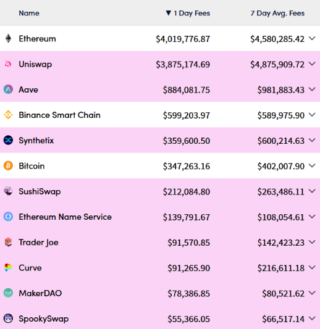Click the Binance Smart Chain logo icon

[x=8, y=115]
